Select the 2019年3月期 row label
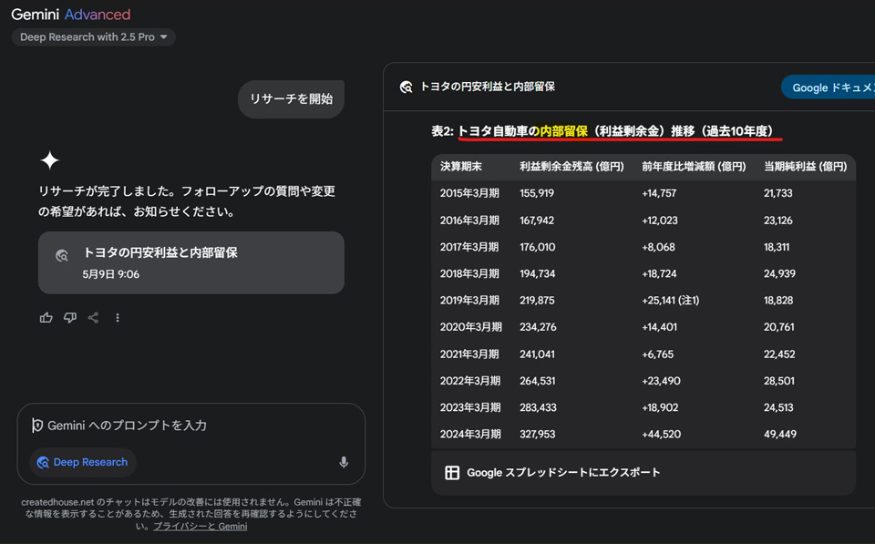 tap(469, 300)
